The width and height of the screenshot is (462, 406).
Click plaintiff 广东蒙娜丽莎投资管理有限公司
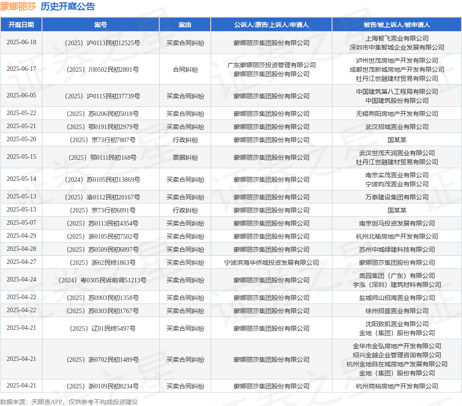(271, 65)
